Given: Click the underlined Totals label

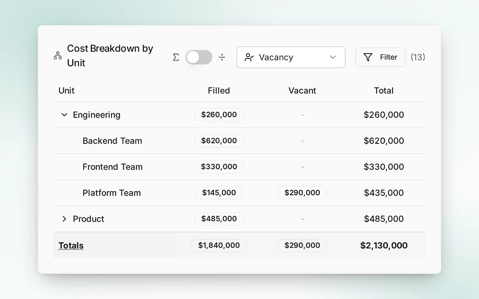Looking at the screenshot, I should (71, 245).
